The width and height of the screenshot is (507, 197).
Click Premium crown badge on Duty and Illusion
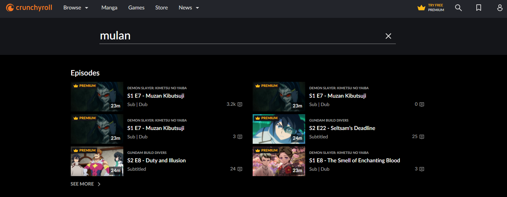[x=84, y=151]
